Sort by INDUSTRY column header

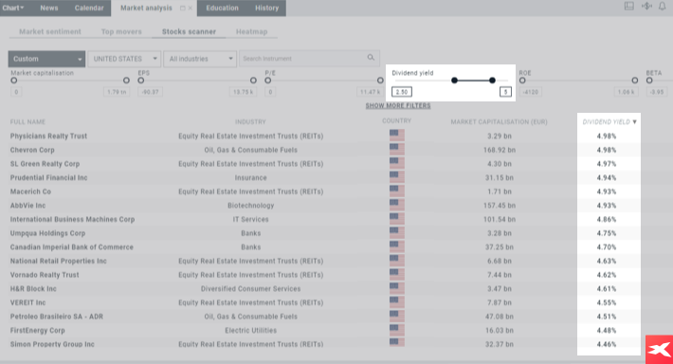pos(250,122)
